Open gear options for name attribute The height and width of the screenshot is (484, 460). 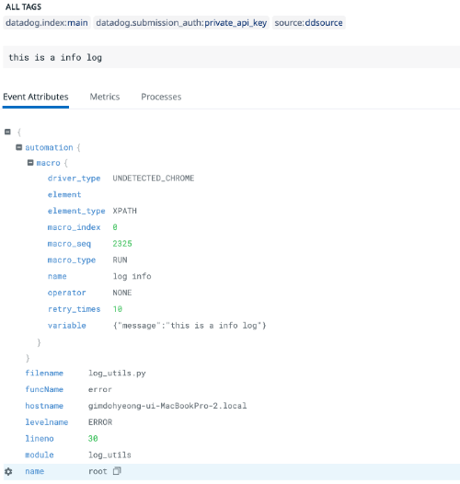(x=8, y=471)
